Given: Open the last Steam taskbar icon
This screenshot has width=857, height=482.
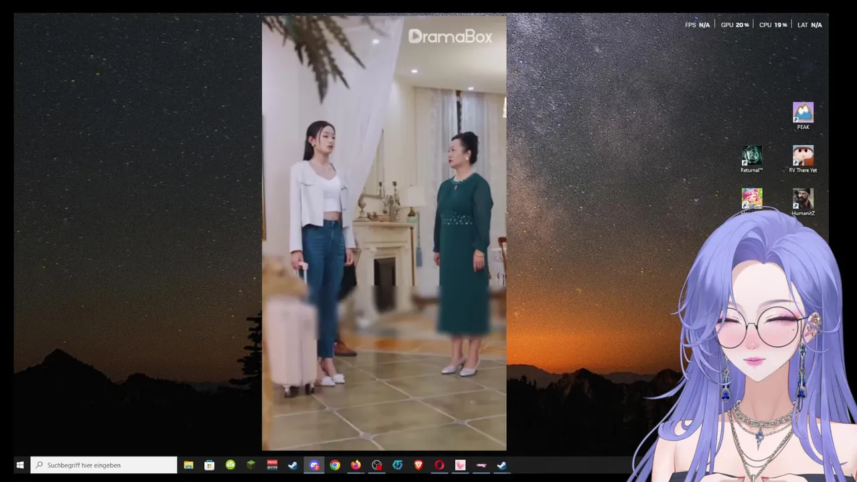Looking at the screenshot, I should point(502,465).
